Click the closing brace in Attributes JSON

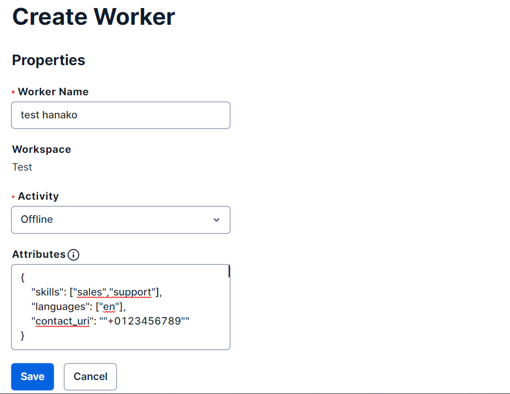pyautogui.click(x=23, y=335)
